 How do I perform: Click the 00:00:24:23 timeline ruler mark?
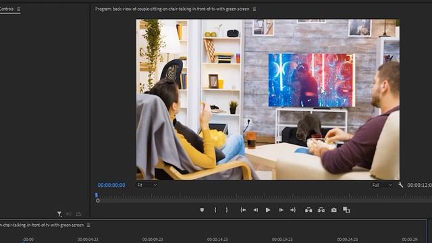tap(347, 240)
